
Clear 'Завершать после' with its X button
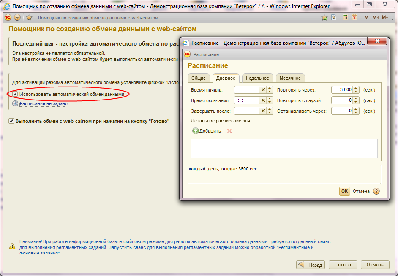pyautogui.click(x=263, y=111)
